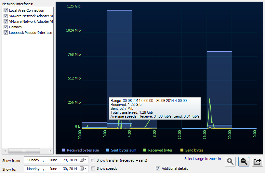Open the Show from date calendar dropdown
Viewport: 265px width, 173px height.
coord(84,160)
